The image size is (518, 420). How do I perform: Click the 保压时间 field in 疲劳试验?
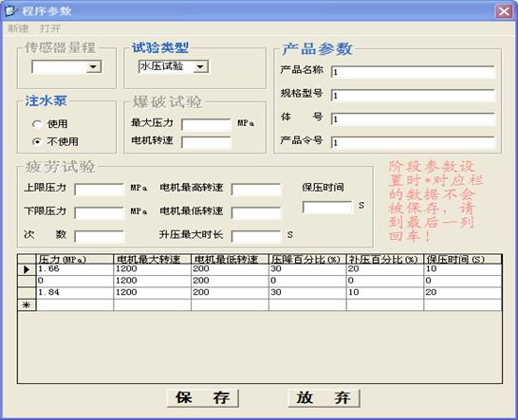click(327, 207)
